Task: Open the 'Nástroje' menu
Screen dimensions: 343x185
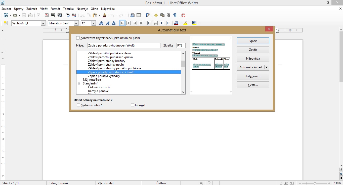Action: click(82, 9)
